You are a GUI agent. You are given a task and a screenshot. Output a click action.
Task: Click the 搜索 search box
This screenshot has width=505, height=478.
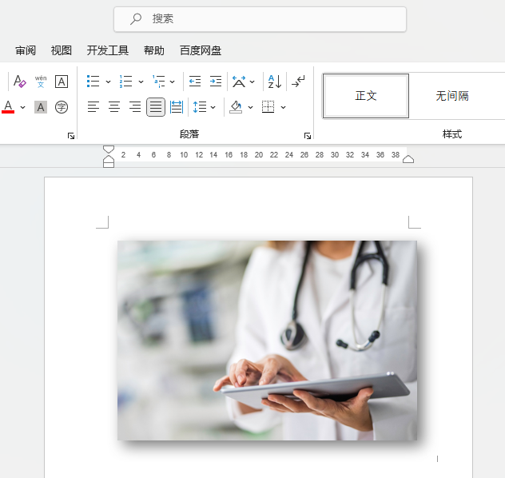point(260,19)
